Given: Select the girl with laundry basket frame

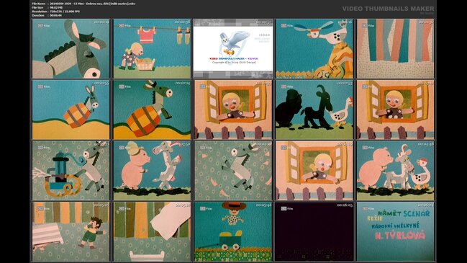Looking at the screenshot, I should click(x=152, y=48).
